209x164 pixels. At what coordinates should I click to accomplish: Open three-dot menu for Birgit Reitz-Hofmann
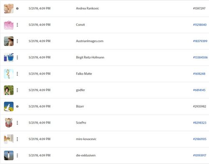[x=17, y=58]
